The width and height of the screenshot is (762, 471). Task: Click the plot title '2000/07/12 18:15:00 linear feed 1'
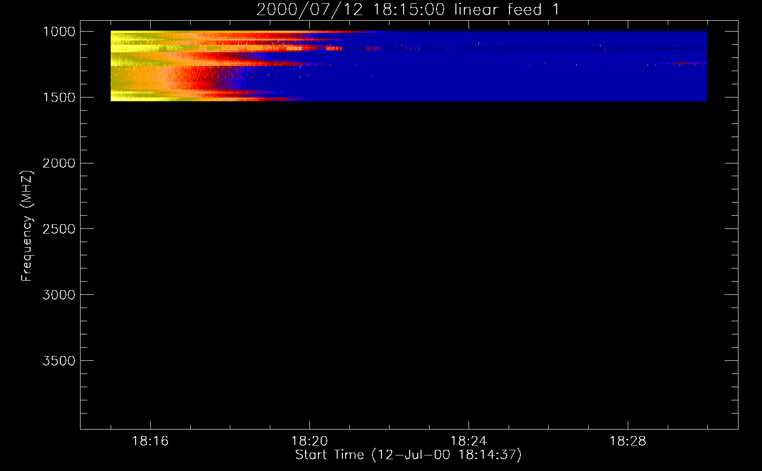408,9
